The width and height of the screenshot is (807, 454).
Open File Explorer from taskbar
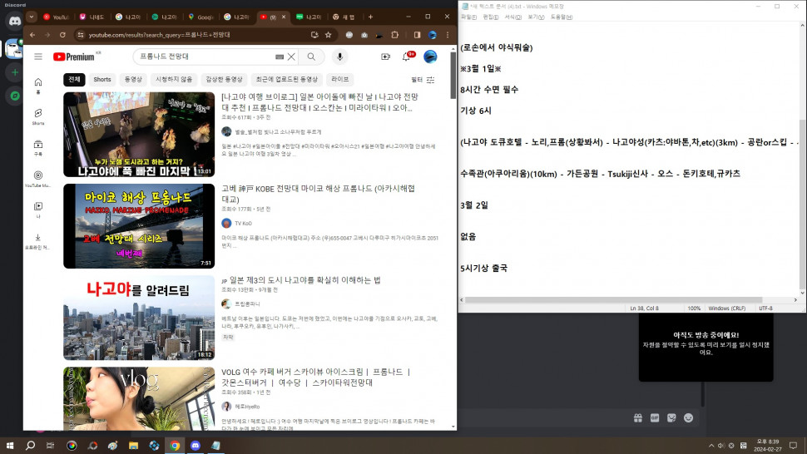[133, 445]
